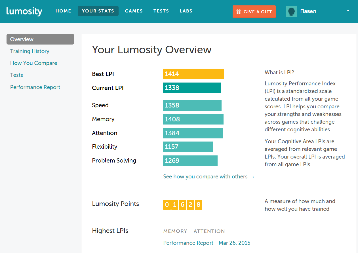
Task: Click the Memory row label
Action: pyautogui.click(x=103, y=119)
